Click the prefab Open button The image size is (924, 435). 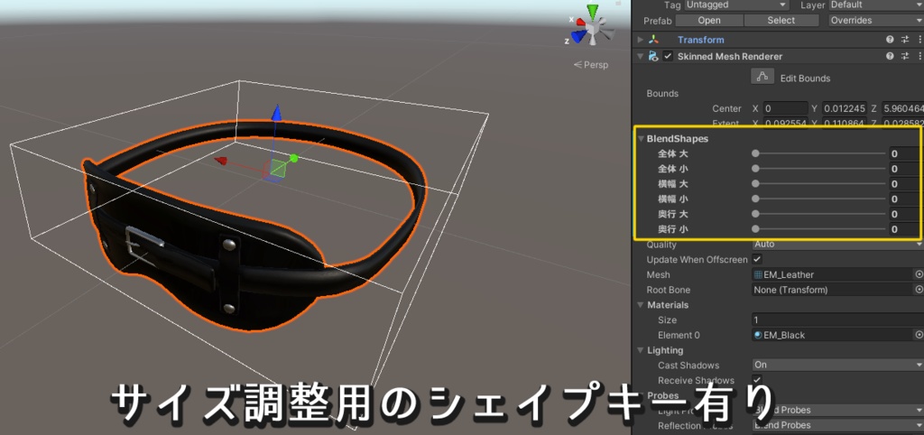[709, 20]
